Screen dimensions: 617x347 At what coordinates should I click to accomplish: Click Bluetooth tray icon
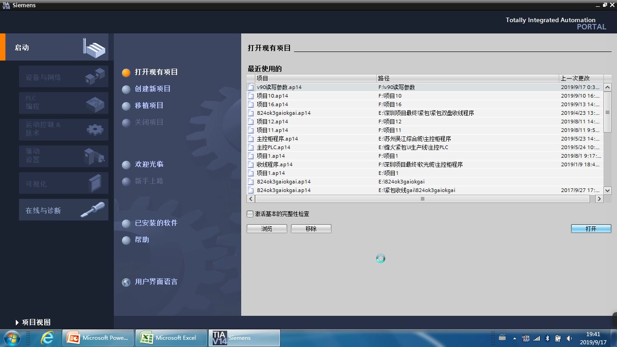point(547,338)
